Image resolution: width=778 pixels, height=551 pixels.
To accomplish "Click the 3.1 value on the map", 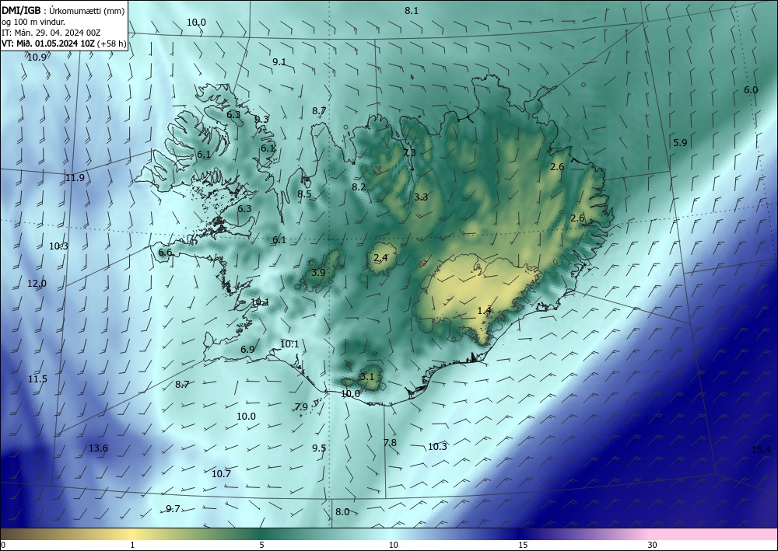I will (366, 377).
